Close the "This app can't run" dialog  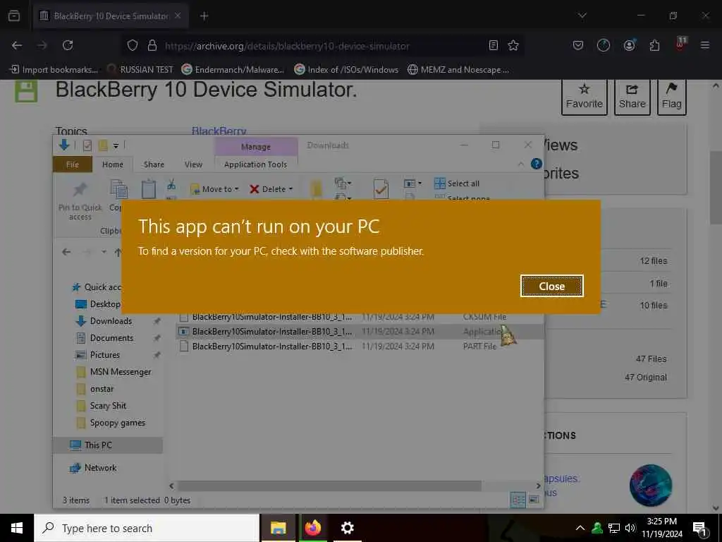coord(551,287)
